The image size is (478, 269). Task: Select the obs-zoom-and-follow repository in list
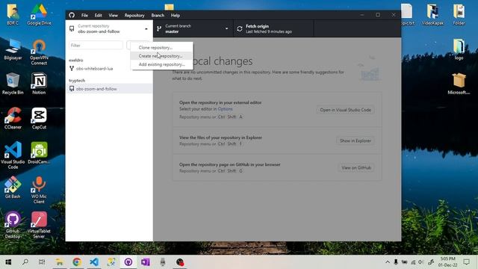[109, 89]
